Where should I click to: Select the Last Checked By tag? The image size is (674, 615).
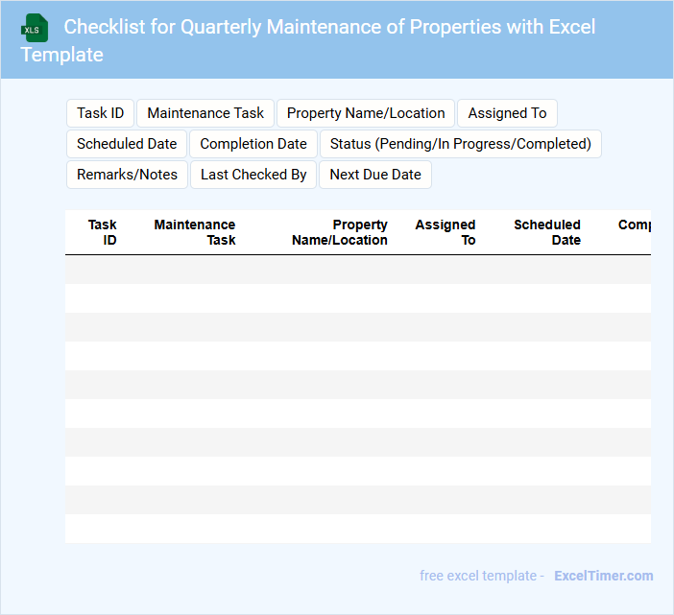253,175
